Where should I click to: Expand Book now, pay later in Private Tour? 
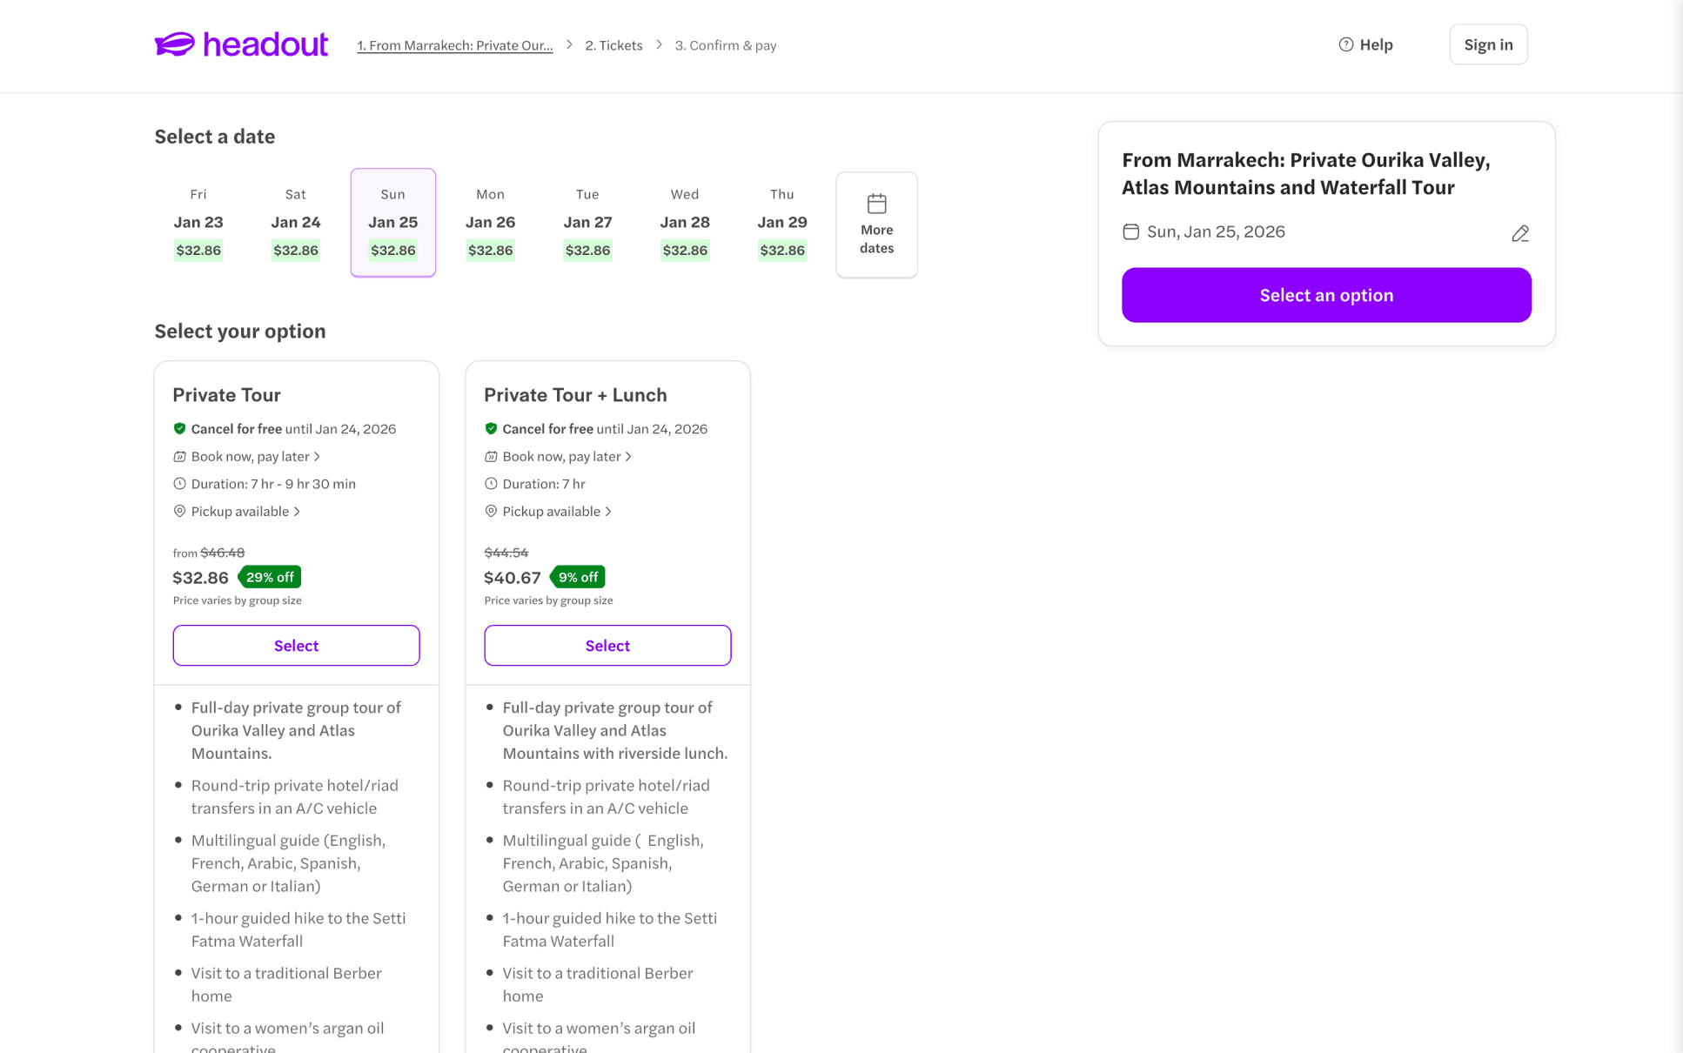tap(251, 457)
